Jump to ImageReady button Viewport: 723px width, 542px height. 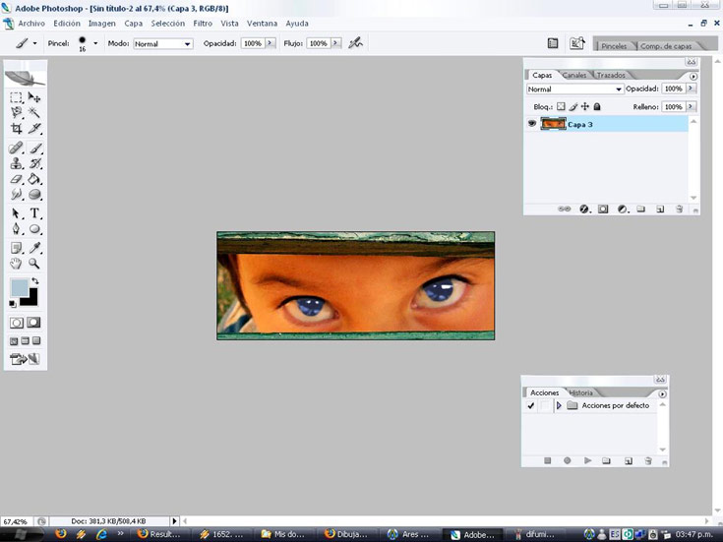(26, 359)
